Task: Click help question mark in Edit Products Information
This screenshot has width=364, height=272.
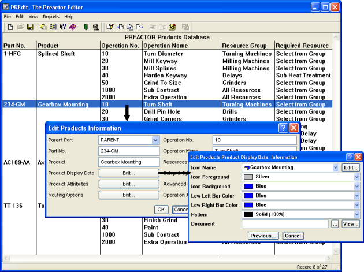Action: [x=283, y=128]
